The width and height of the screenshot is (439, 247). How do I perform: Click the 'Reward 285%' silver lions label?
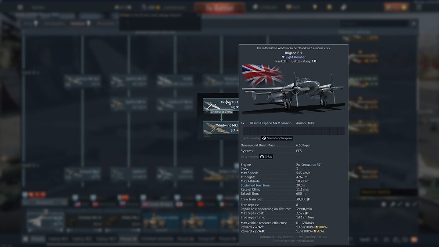tap(252, 231)
